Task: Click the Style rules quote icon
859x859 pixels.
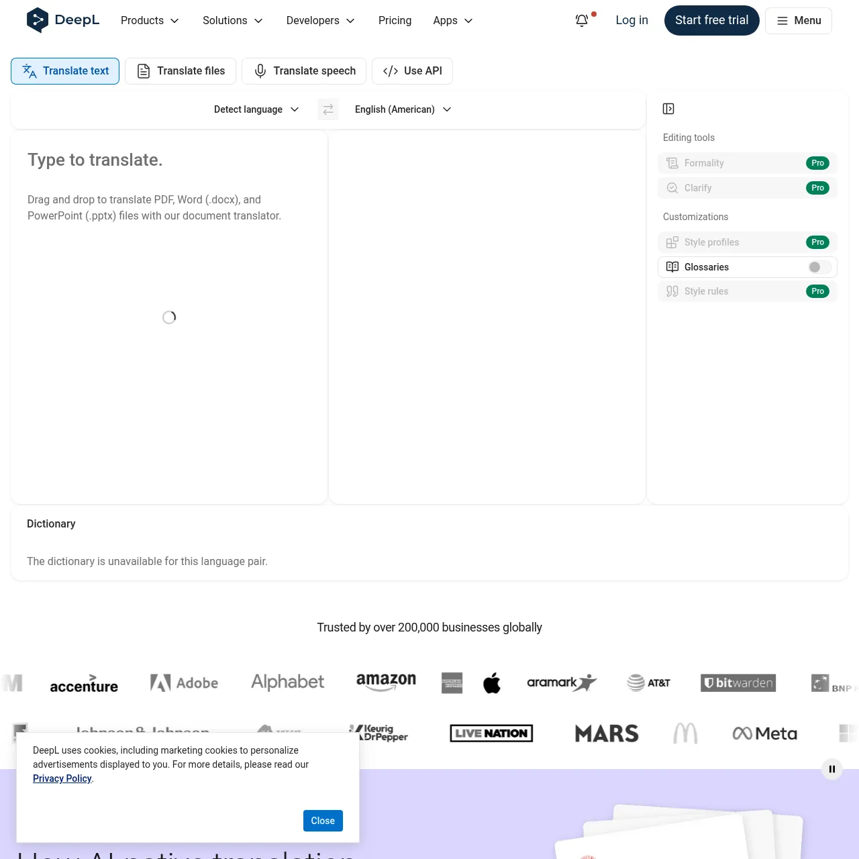Action: click(672, 291)
